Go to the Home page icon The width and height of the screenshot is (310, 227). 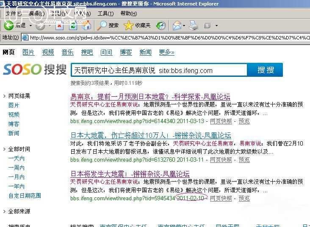click(x=87, y=25)
